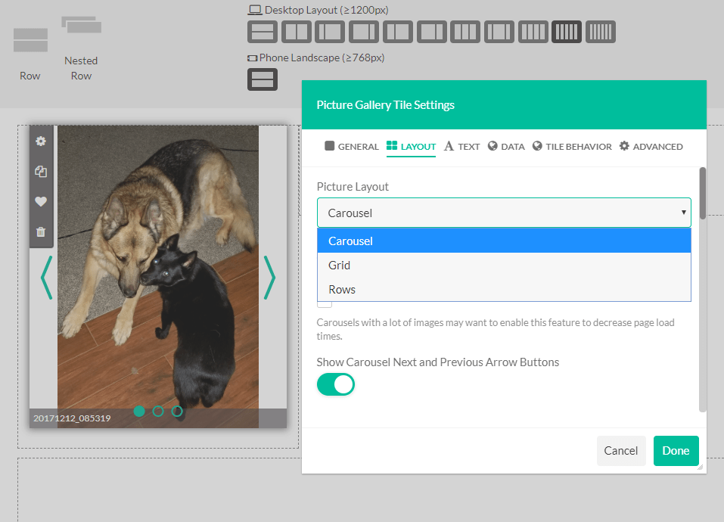Click the heart favorite icon on tile

click(41, 201)
